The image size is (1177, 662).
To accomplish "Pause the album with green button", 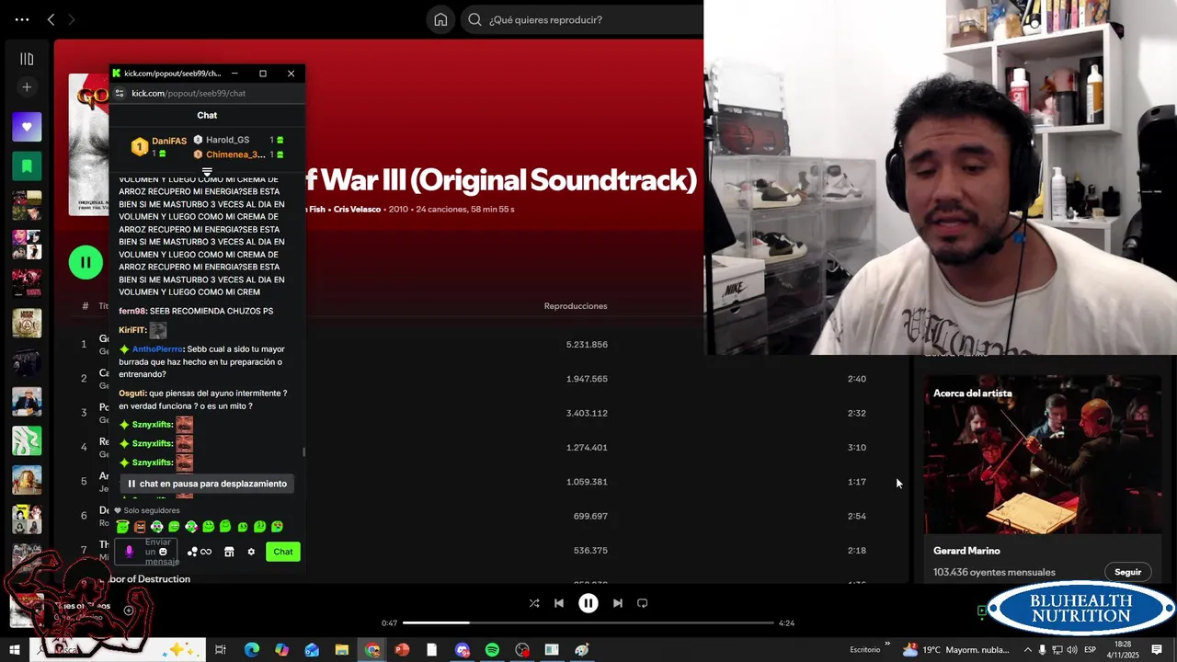I will (x=86, y=262).
